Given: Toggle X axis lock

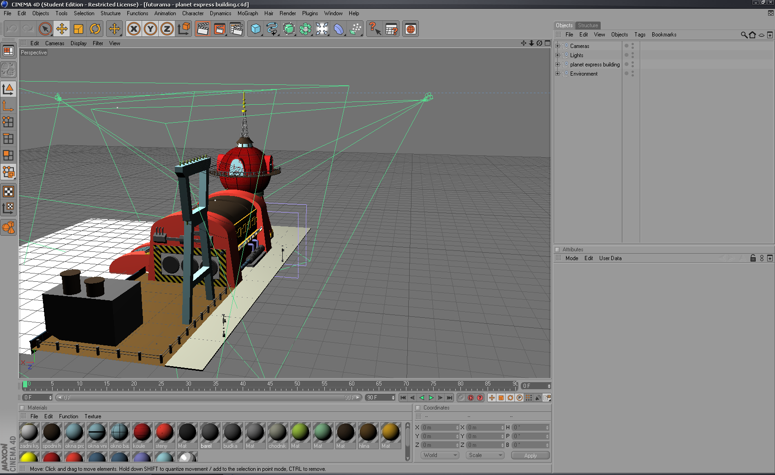Looking at the screenshot, I should pyautogui.click(x=134, y=29).
